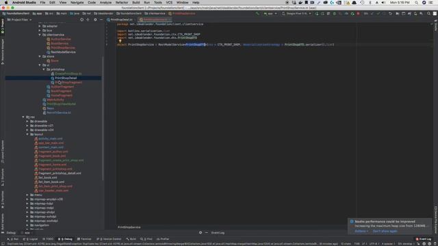Click the undo arrow icon in toolbar

pos(390,14)
